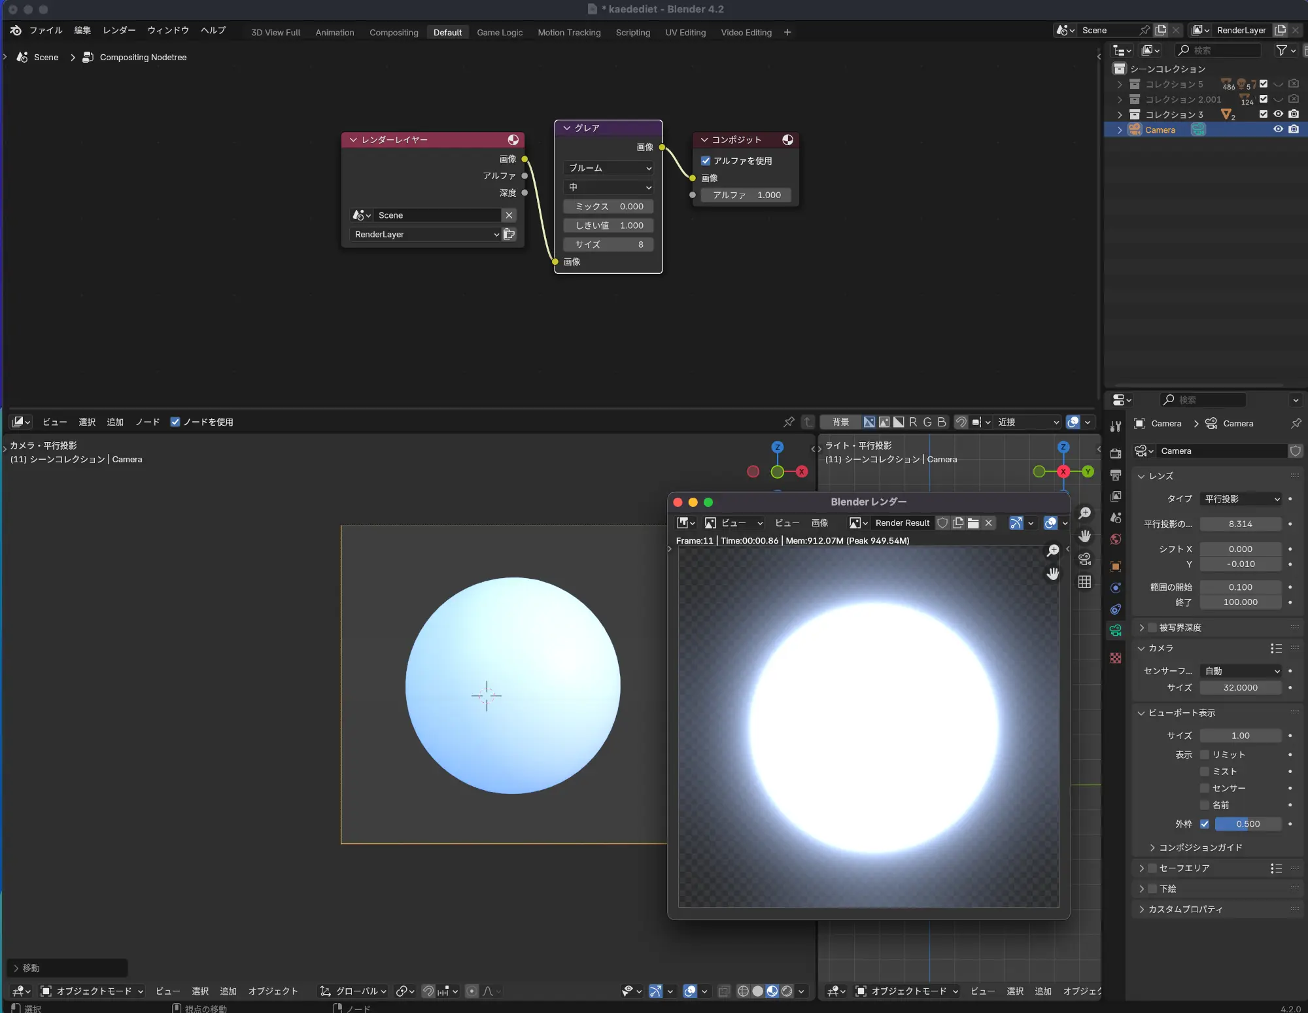Unlink Render Result image with X button
Viewport: 1308px width, 1013px height.
point(989,523)
